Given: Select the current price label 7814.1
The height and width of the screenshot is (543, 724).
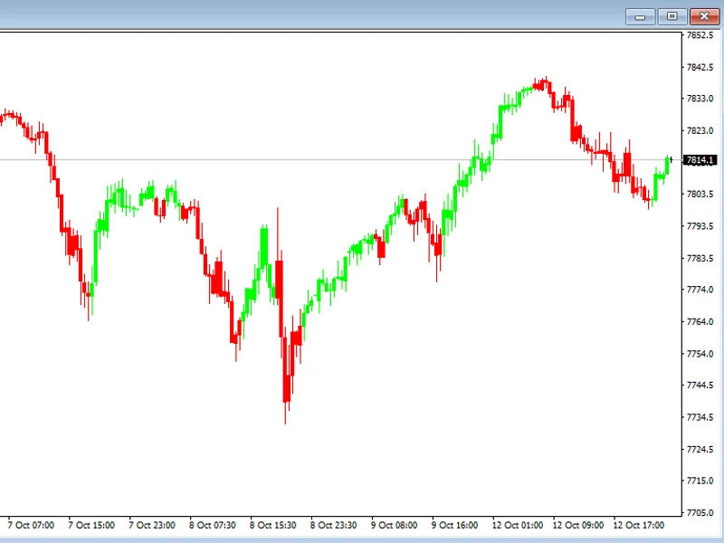Looking at the screenshot, I should 700,160.
